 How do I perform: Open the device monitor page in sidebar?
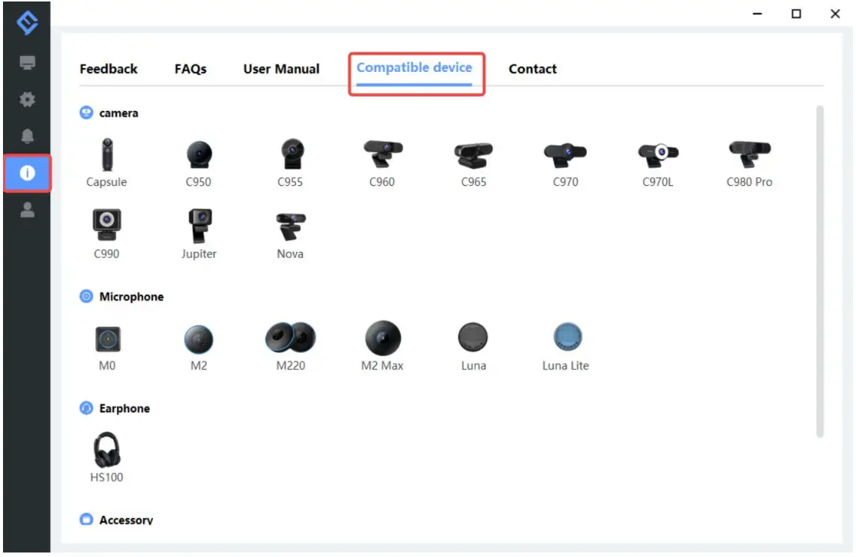pos(27,62)
